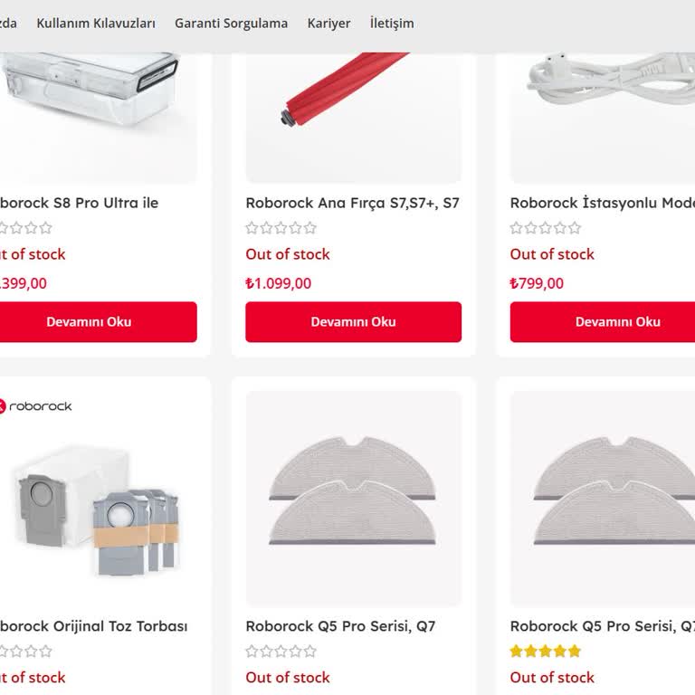The image size is (695, 695).
Task: Open Roborock Orijinal Toz Torbası title link
Action: click(92, 626)
